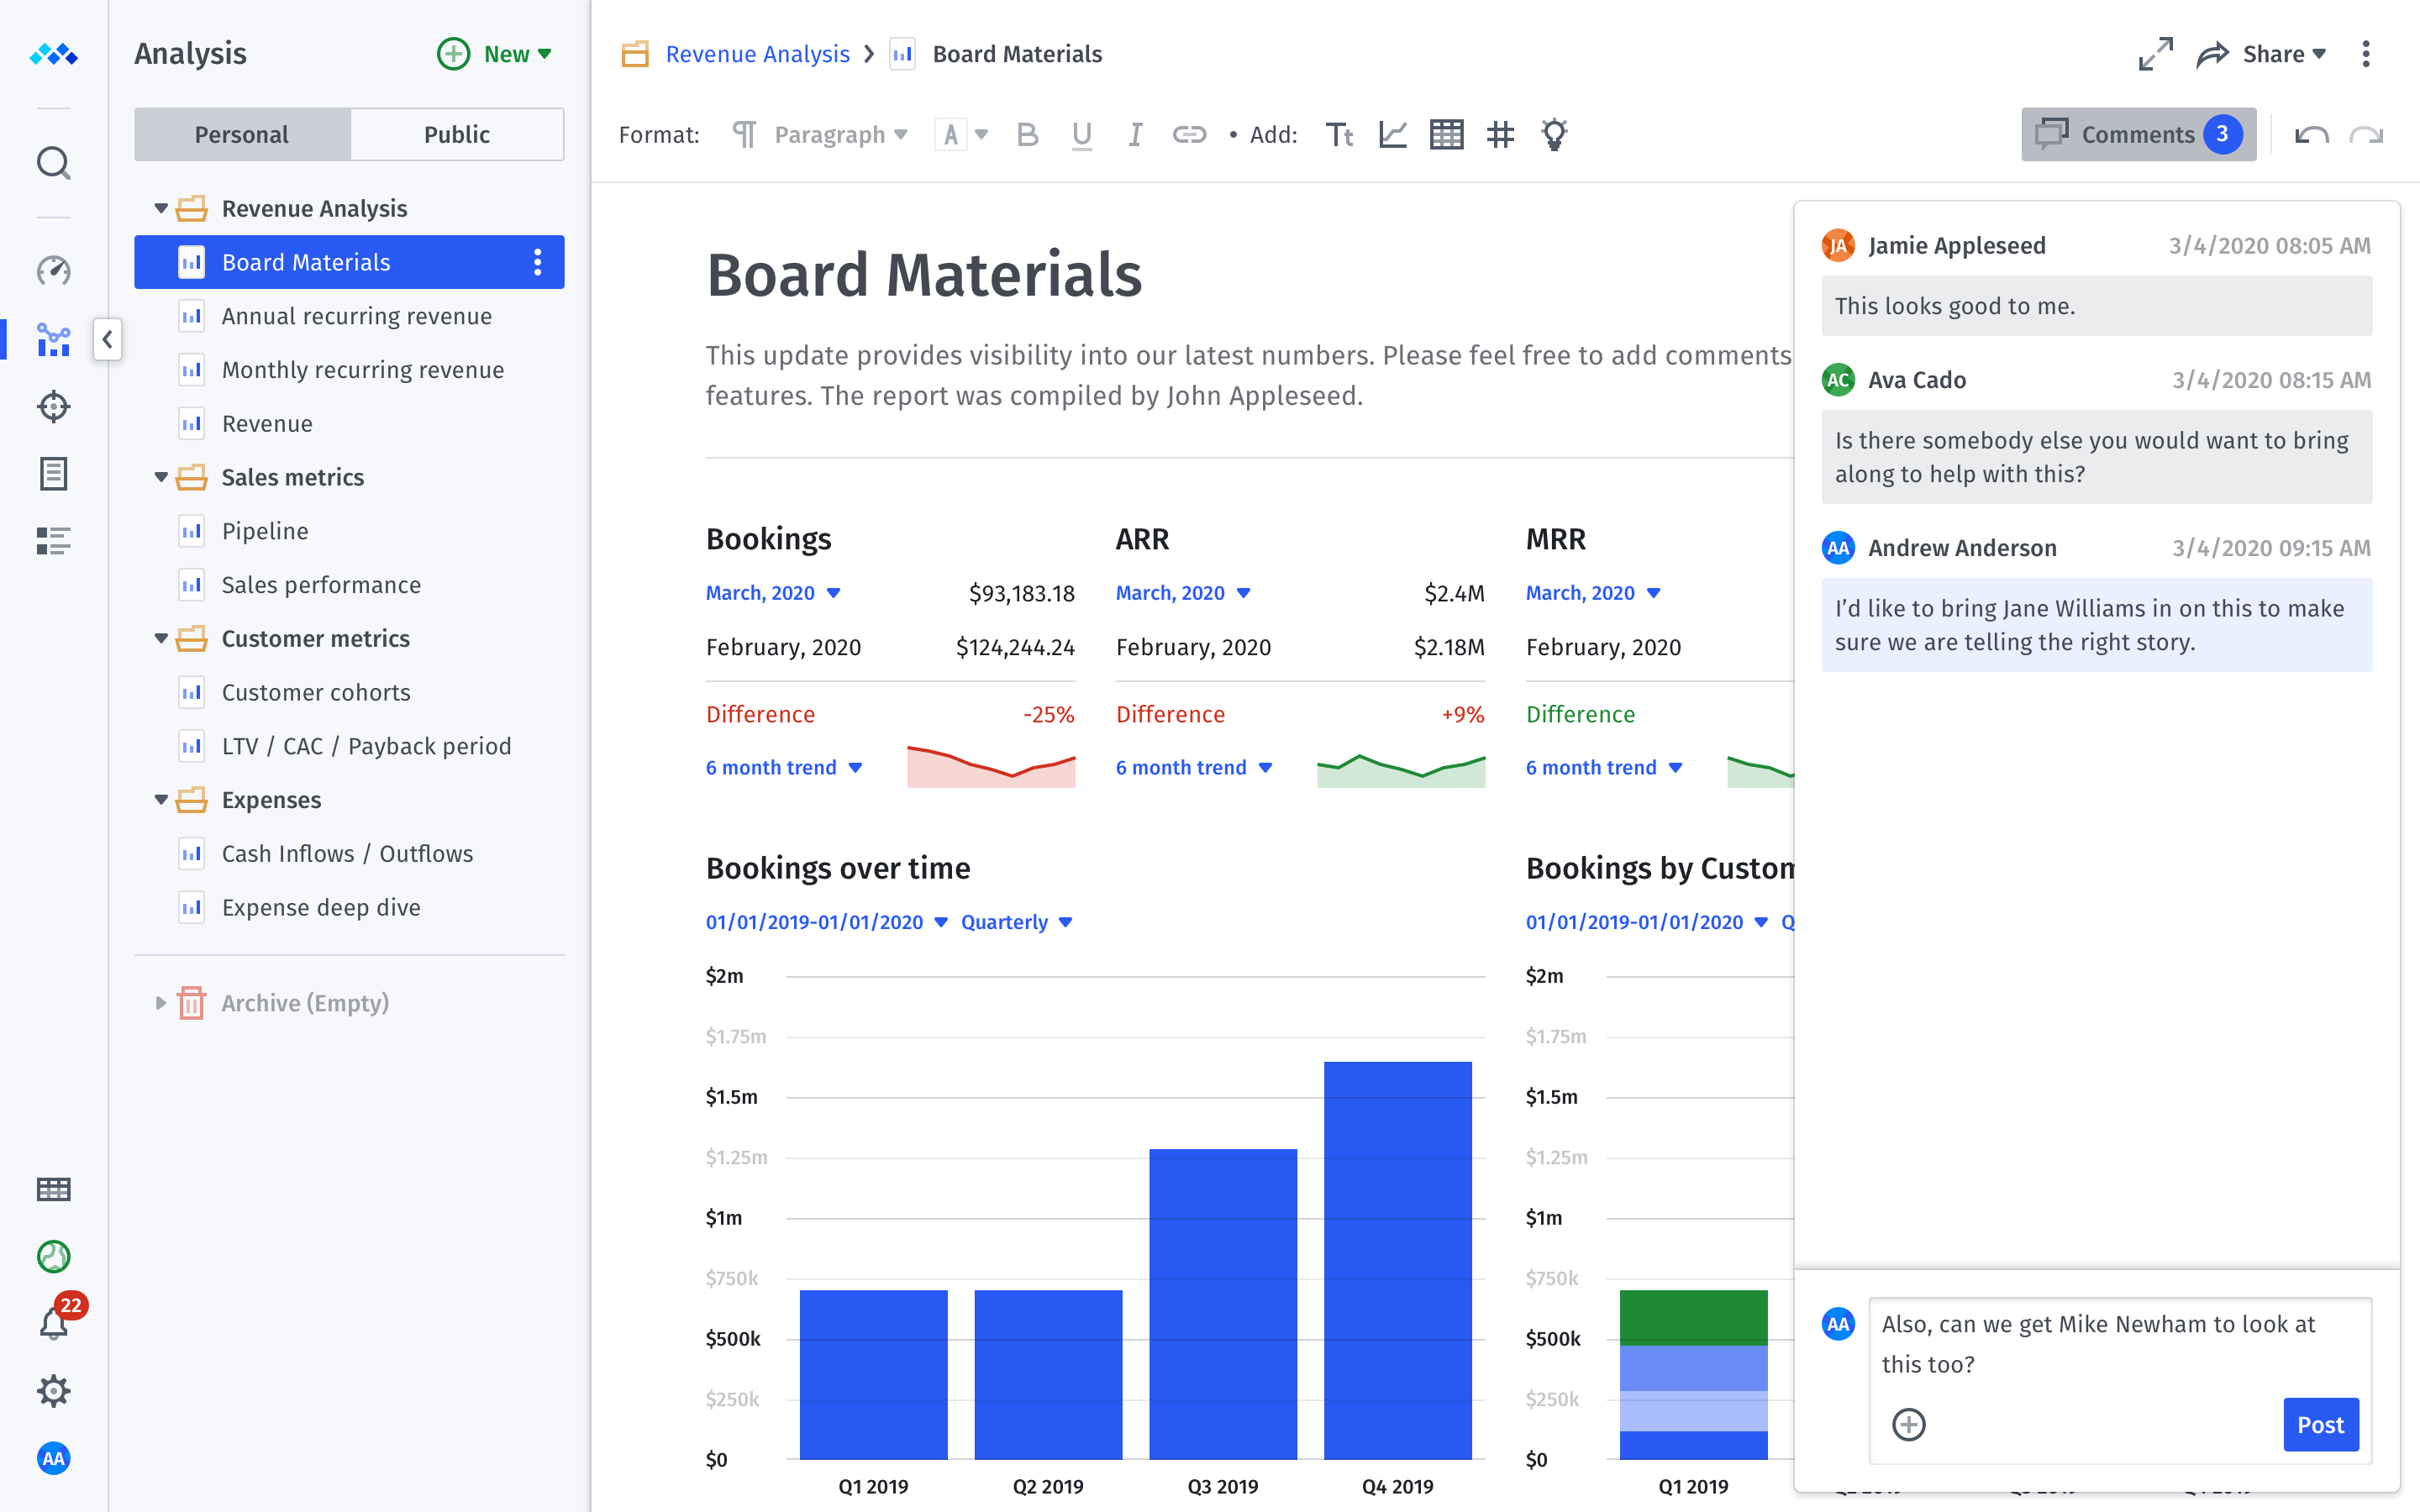Viewport: 2420px width, 1512px height.
Task: Add a text block with the Tt icon
Action: click(x=1339, y=134)
